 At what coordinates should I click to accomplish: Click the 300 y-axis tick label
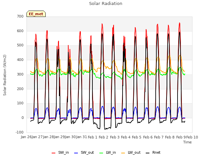click(20, 74)
